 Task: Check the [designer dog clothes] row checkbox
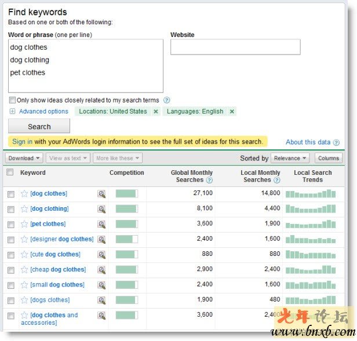click(10, 240)
